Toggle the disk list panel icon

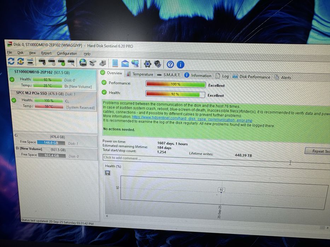tap(30, 62)
